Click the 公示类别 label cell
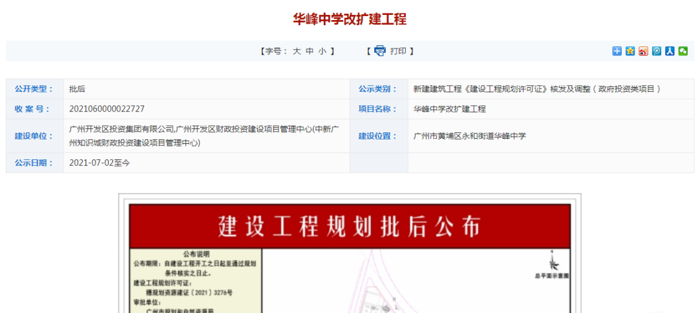 click(379, 89)
